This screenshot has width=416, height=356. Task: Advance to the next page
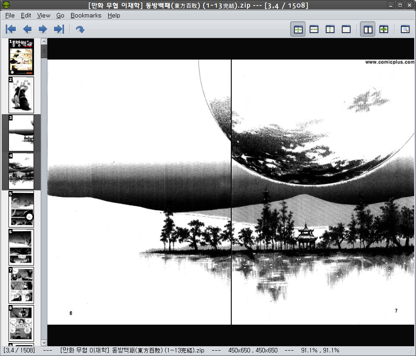(42, 29)
